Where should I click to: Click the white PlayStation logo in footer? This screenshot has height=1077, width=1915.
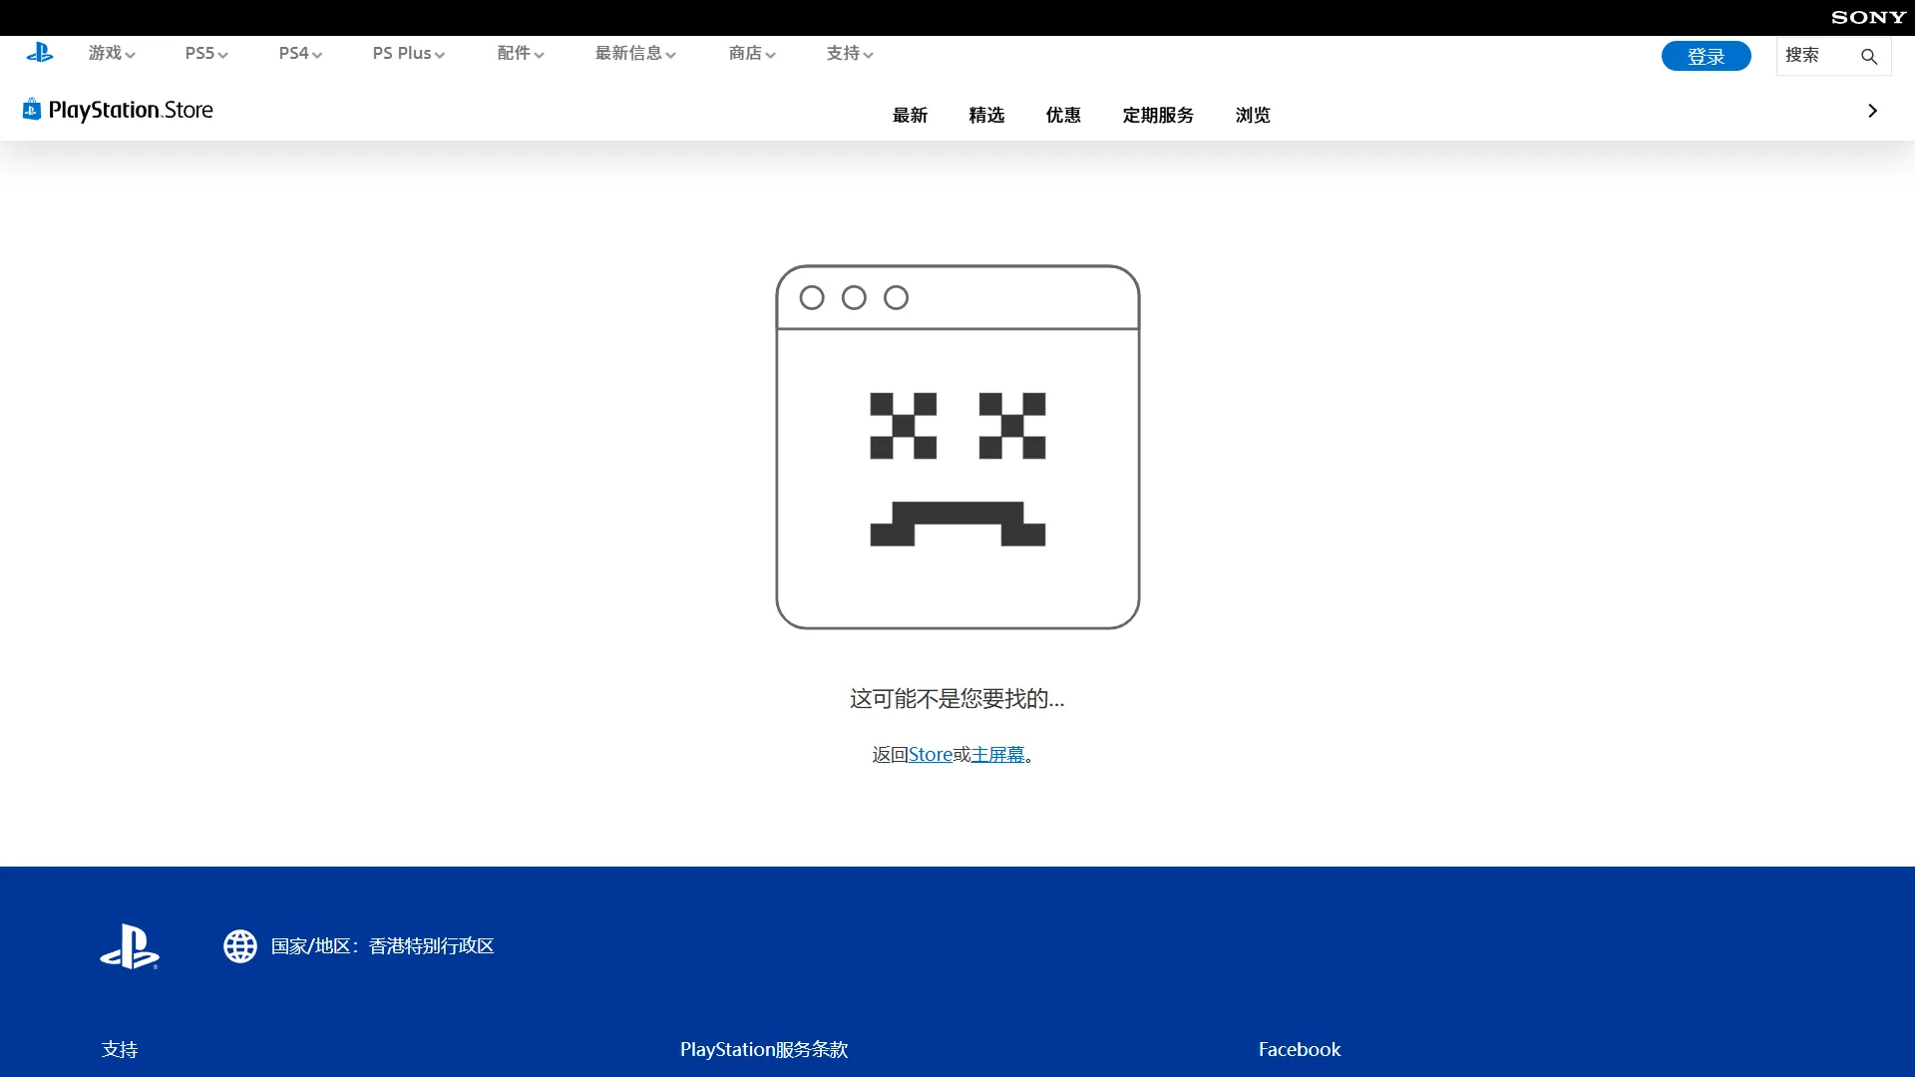(130, 945)
